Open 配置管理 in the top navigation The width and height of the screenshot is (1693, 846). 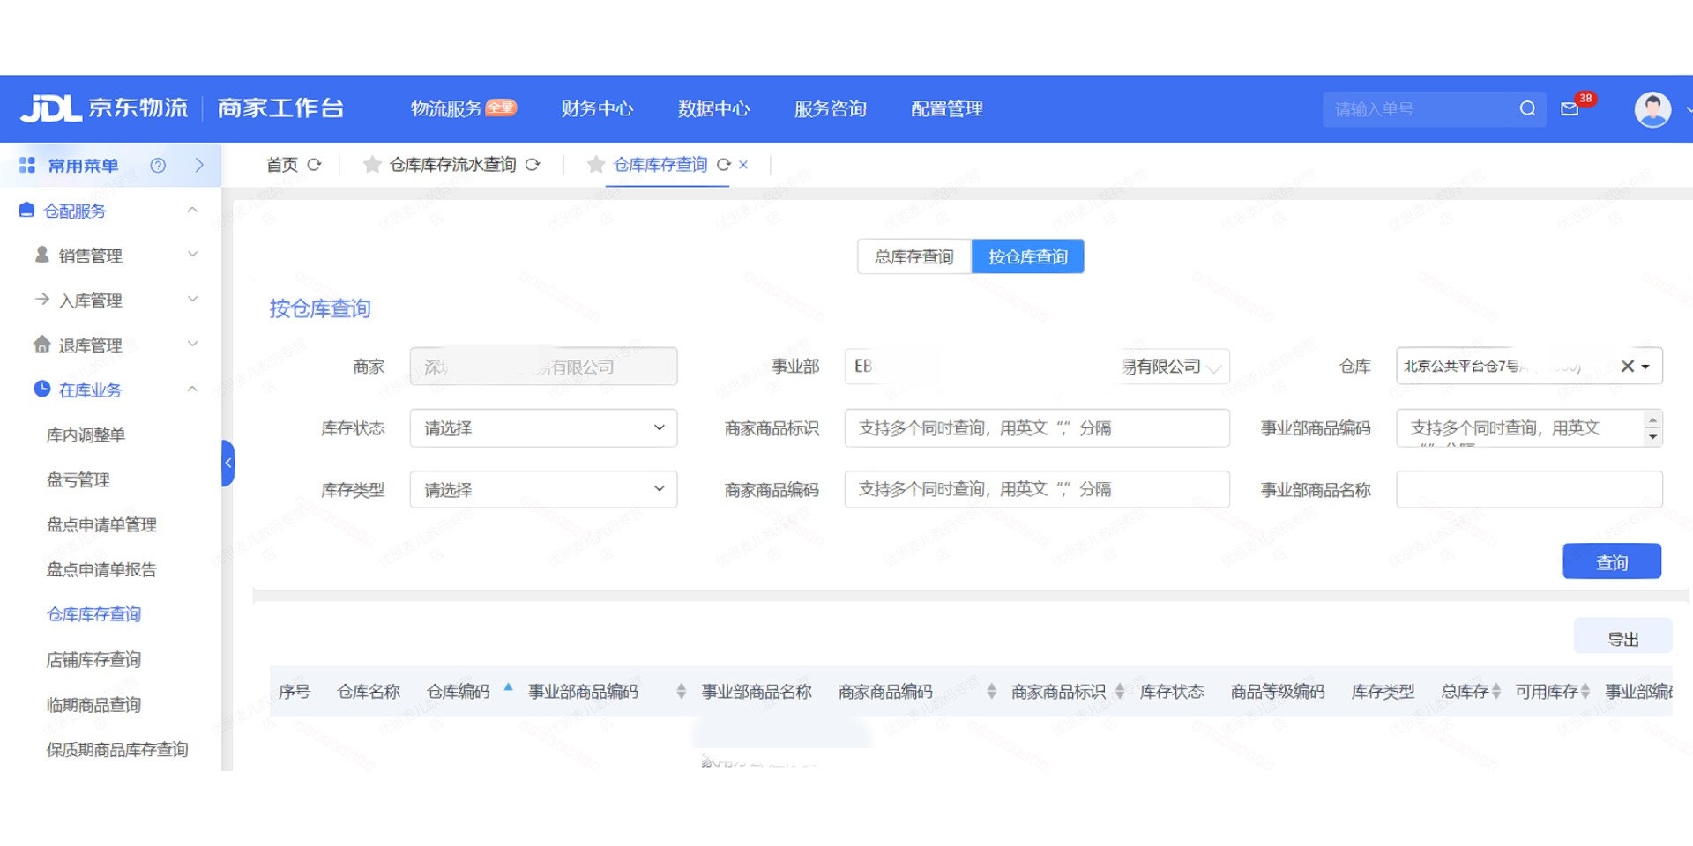click(x=946, y=108)
